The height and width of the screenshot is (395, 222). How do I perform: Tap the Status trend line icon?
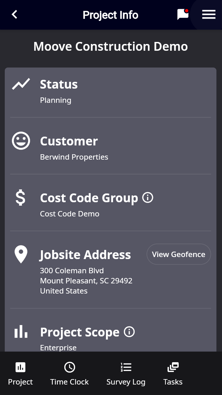[x=21, y=84]
